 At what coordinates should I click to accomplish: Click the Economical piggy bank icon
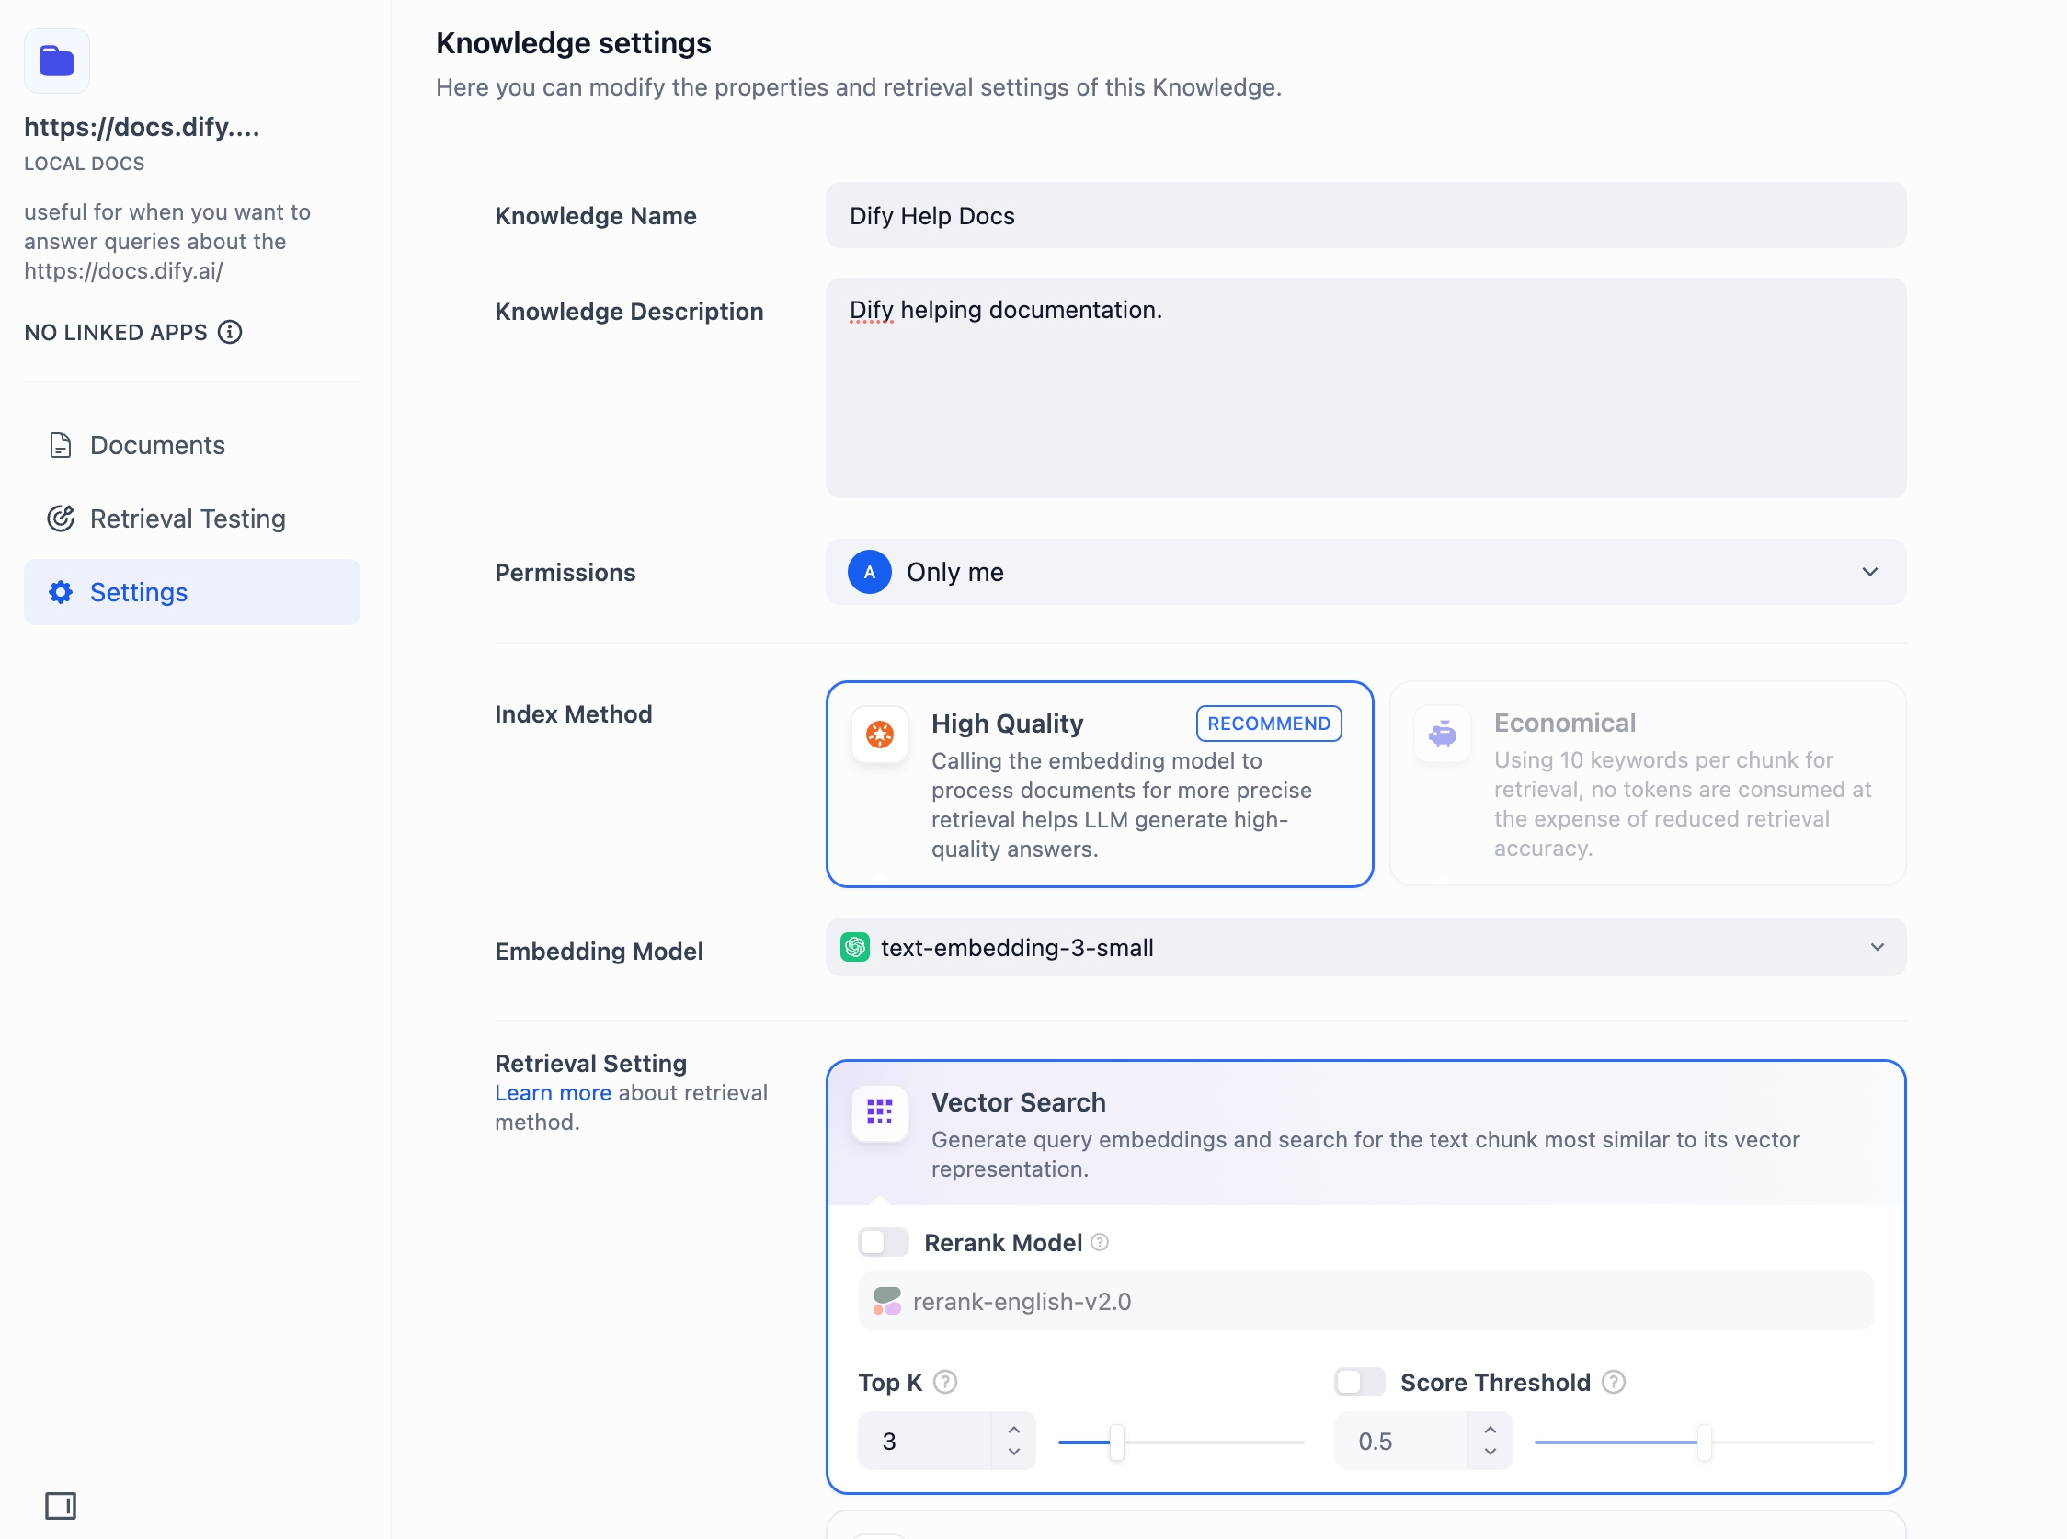pos(1442,734)
